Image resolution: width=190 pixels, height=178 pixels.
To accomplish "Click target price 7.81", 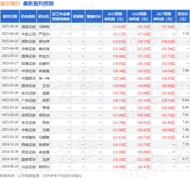I will pos(186,115).
